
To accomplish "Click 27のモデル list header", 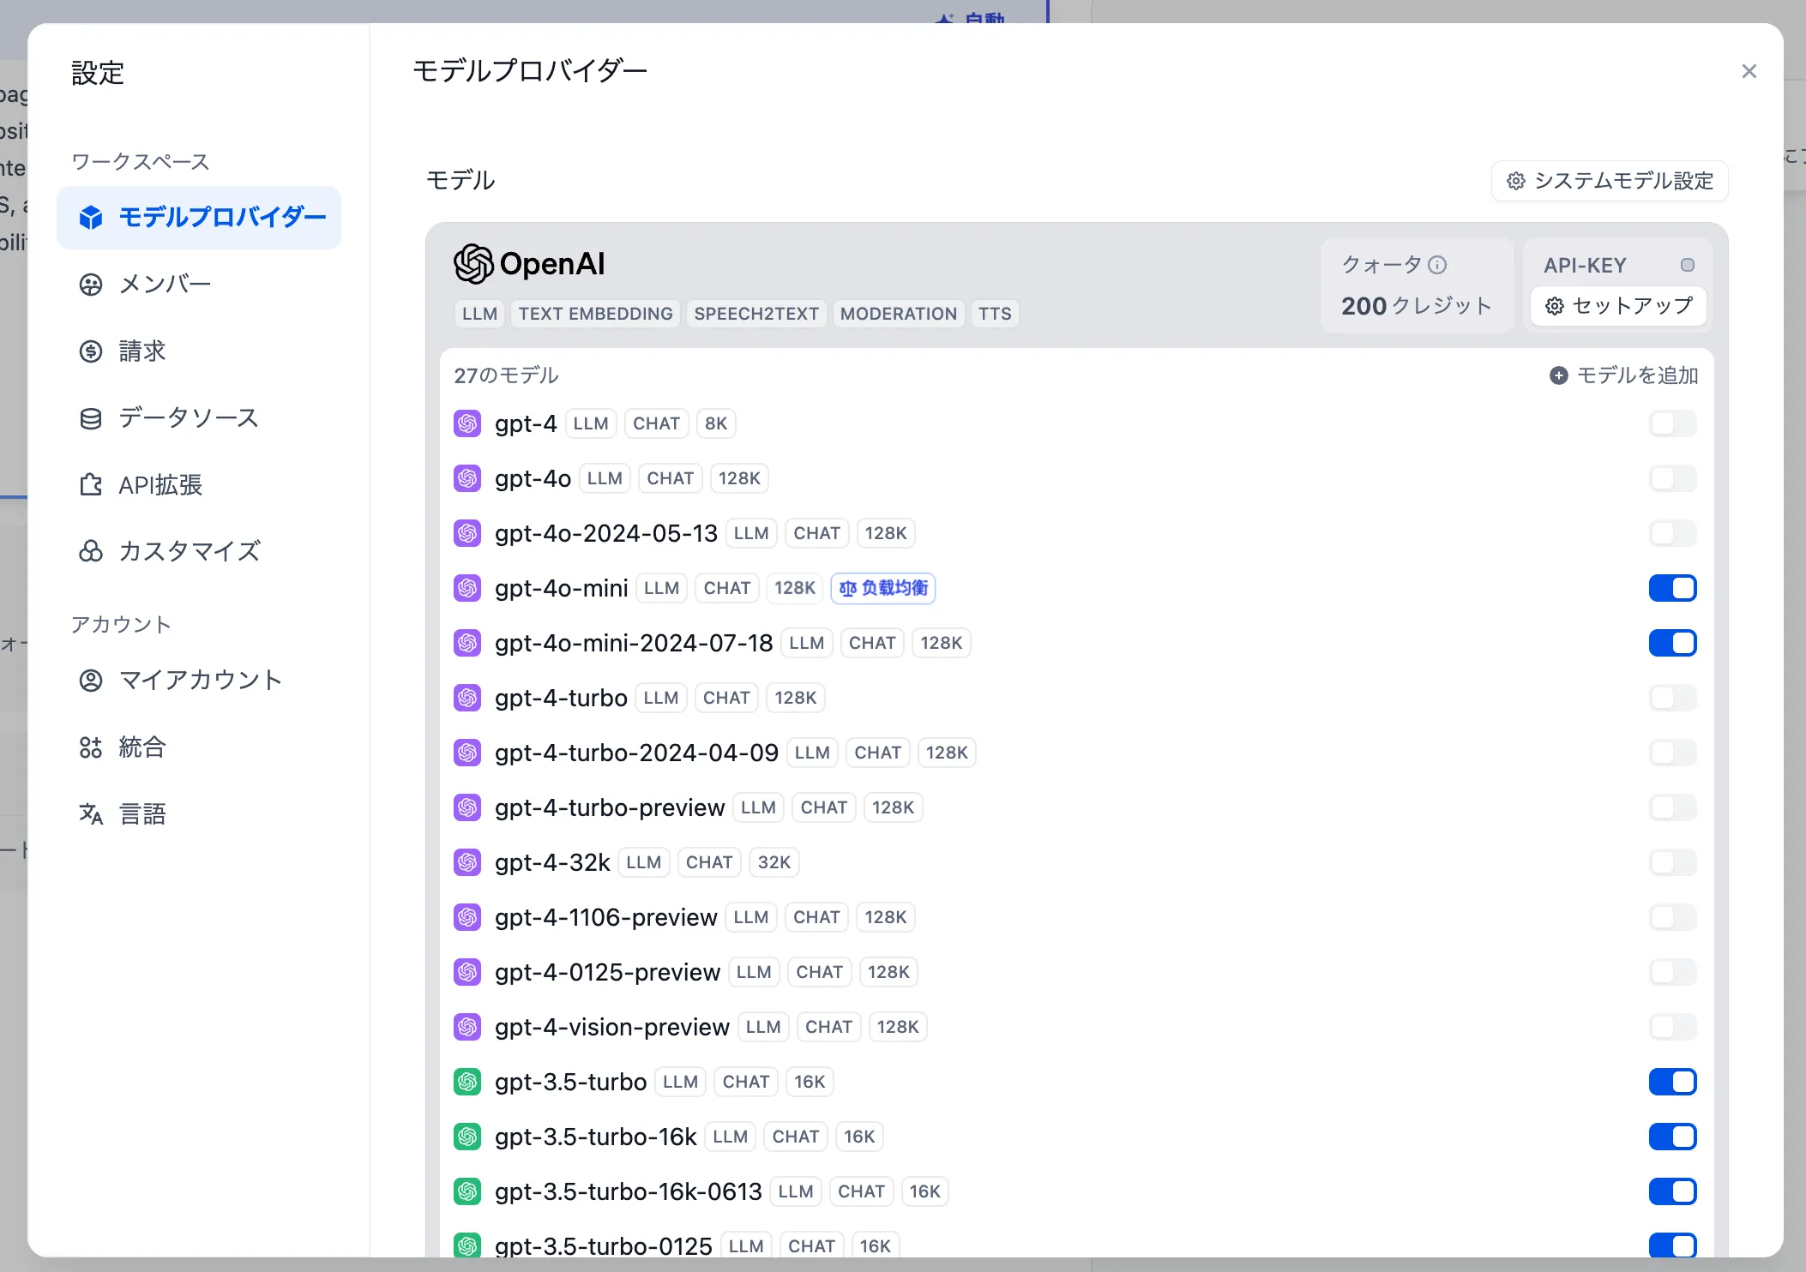I will pyautogui.click(x=506, y=375).
